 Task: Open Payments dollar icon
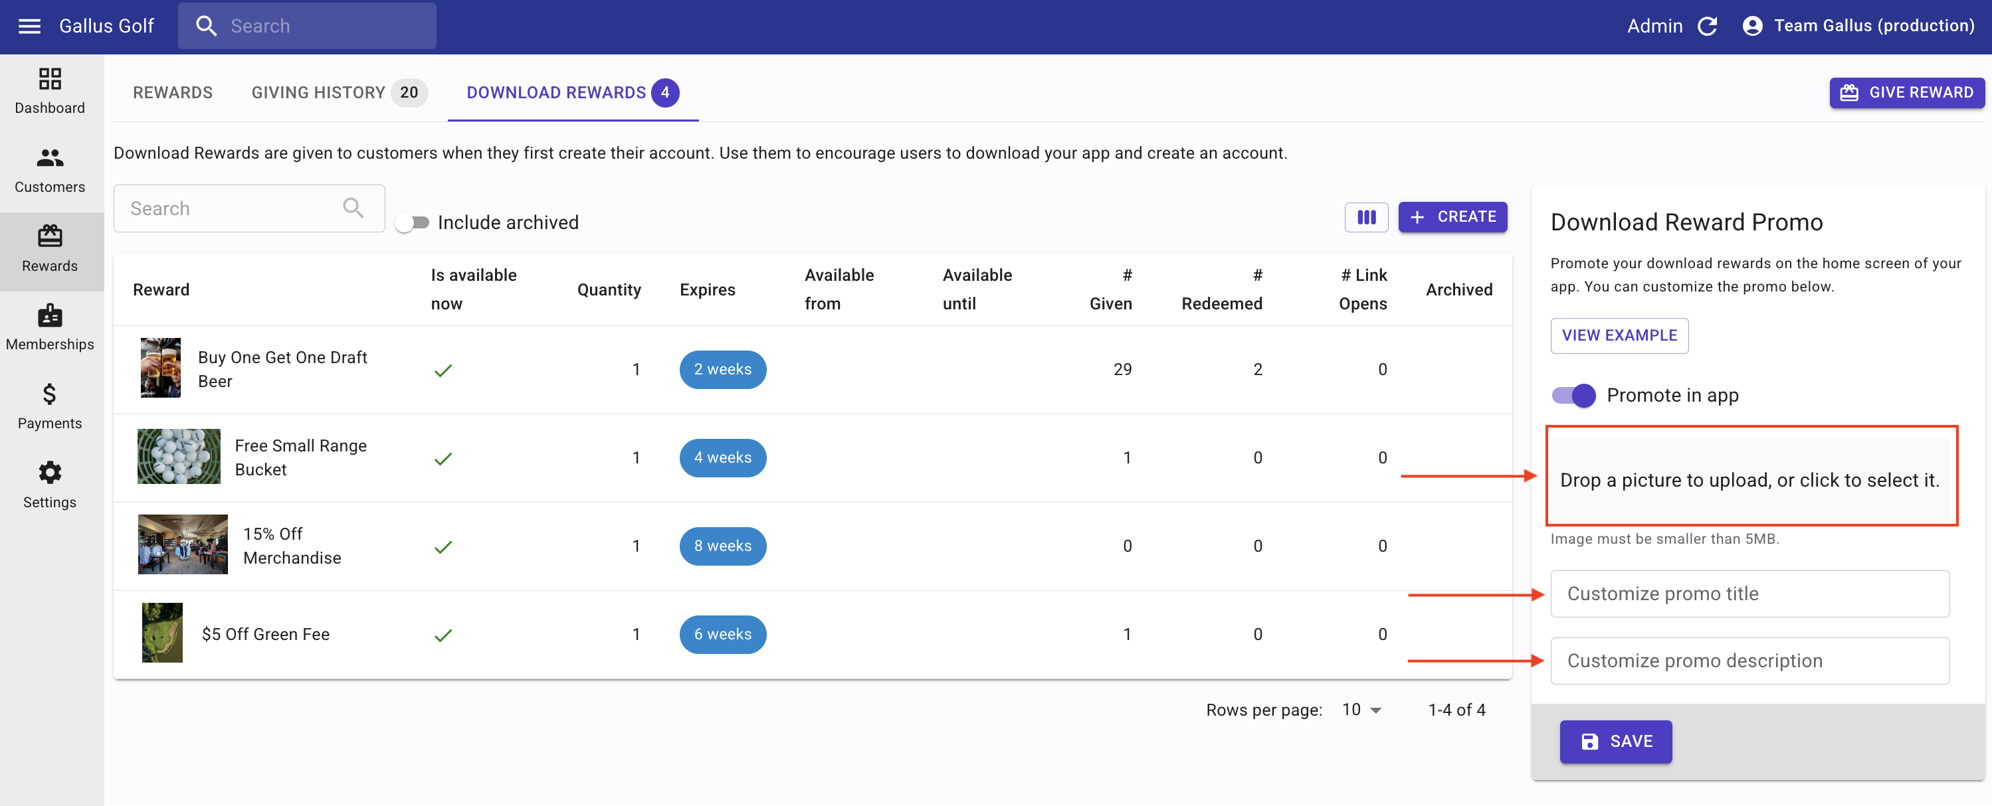[x=49, y=395]
